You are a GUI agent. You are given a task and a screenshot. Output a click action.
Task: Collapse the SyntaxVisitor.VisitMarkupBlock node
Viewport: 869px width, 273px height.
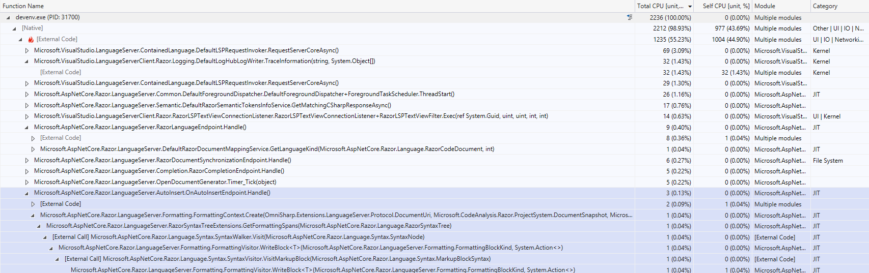click(57, 259)
